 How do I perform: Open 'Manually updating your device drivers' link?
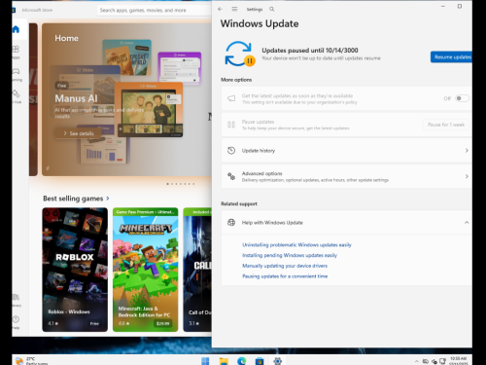(285, 266)
